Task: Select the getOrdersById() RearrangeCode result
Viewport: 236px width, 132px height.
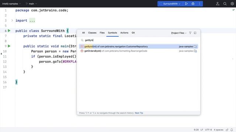Action: pyautogui.click(x=139, y=51)
